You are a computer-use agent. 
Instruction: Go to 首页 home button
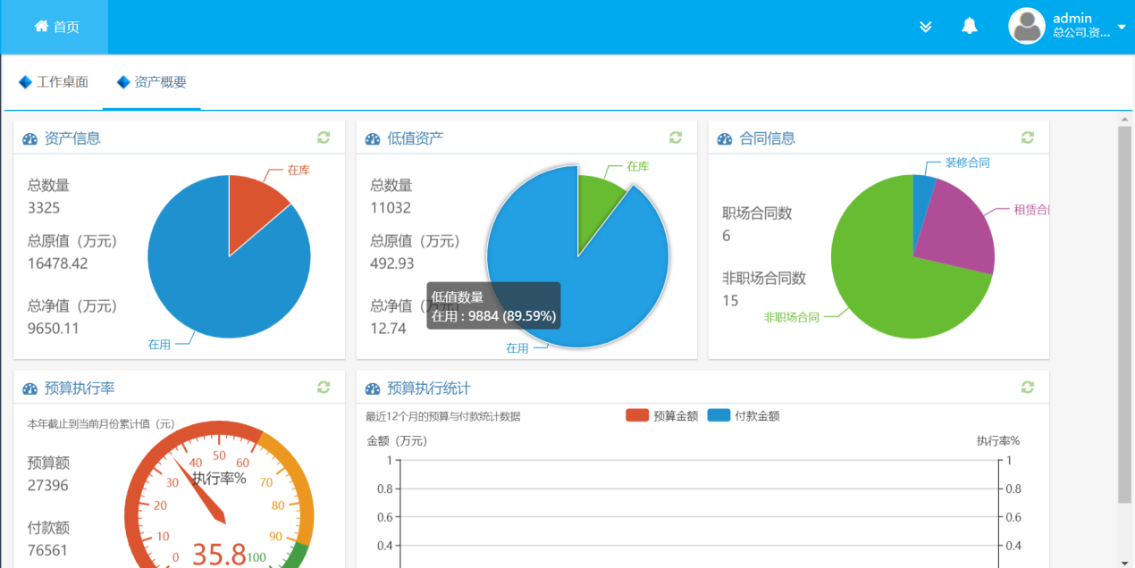tap(56, 27)
